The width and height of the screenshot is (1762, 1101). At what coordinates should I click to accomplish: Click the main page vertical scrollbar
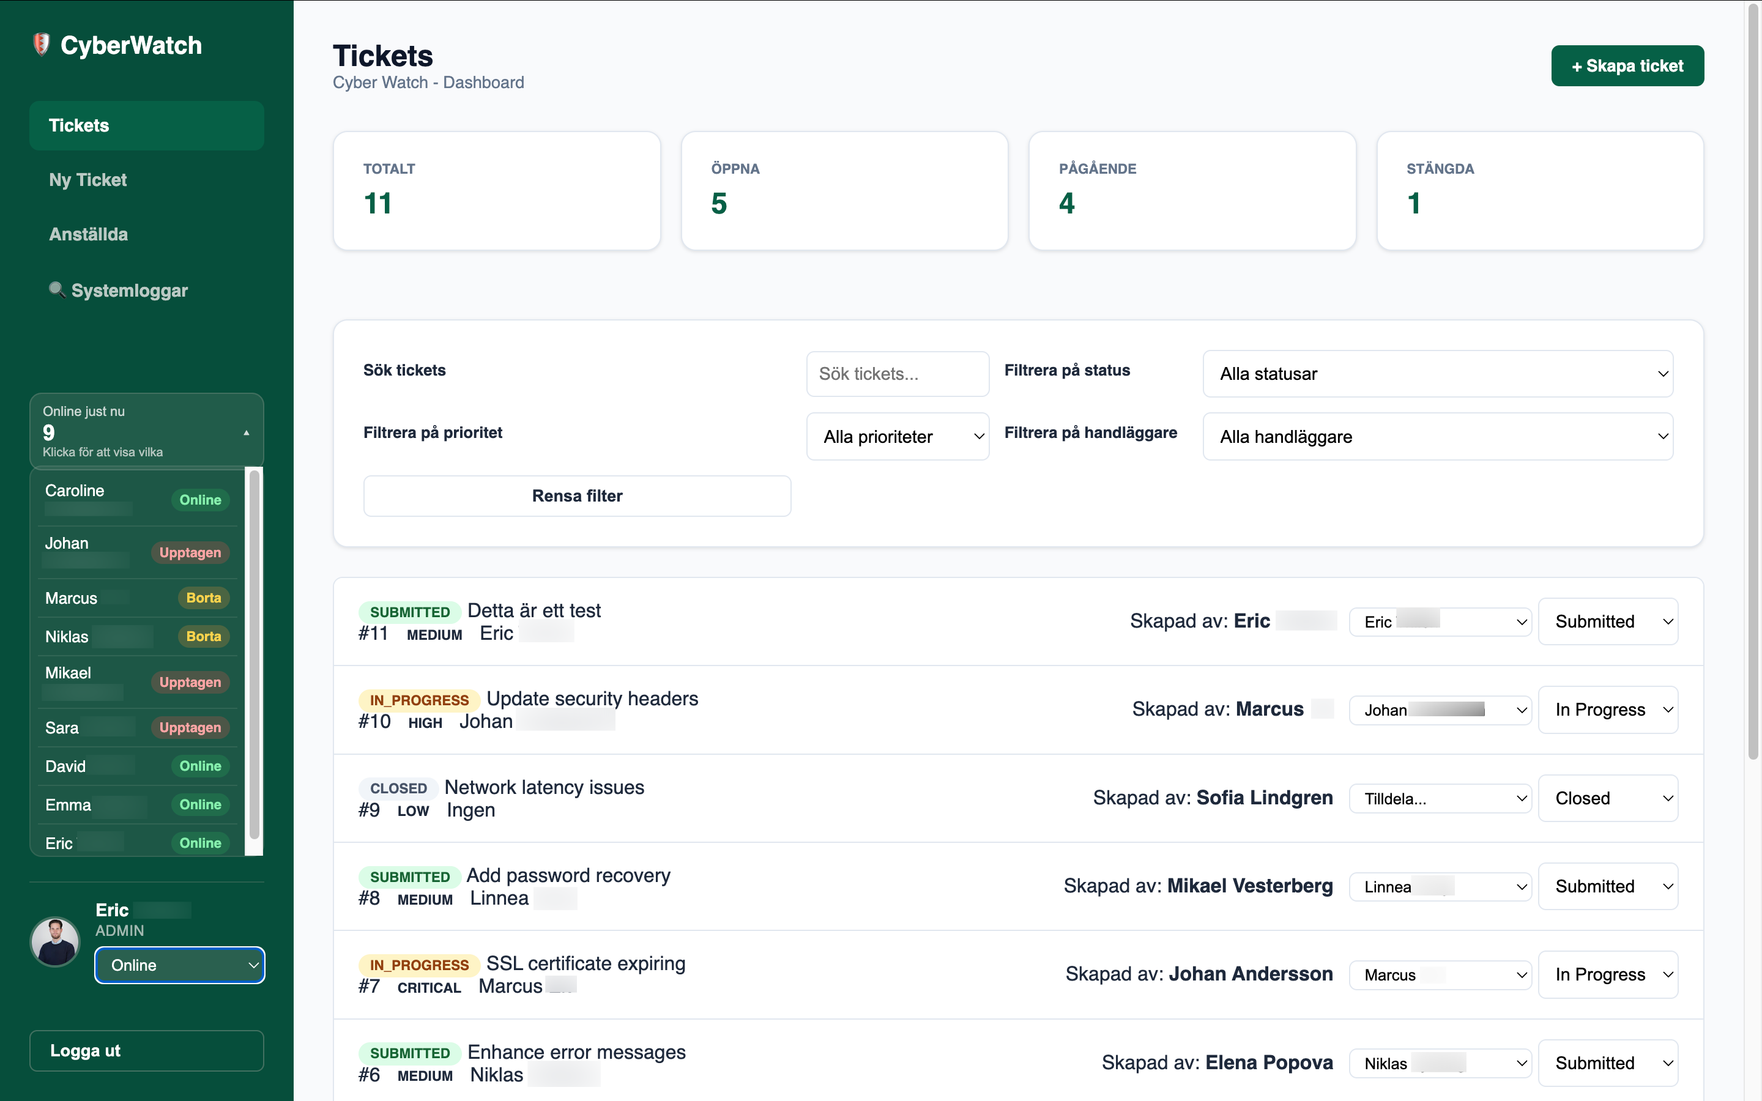coord(1753,381)
